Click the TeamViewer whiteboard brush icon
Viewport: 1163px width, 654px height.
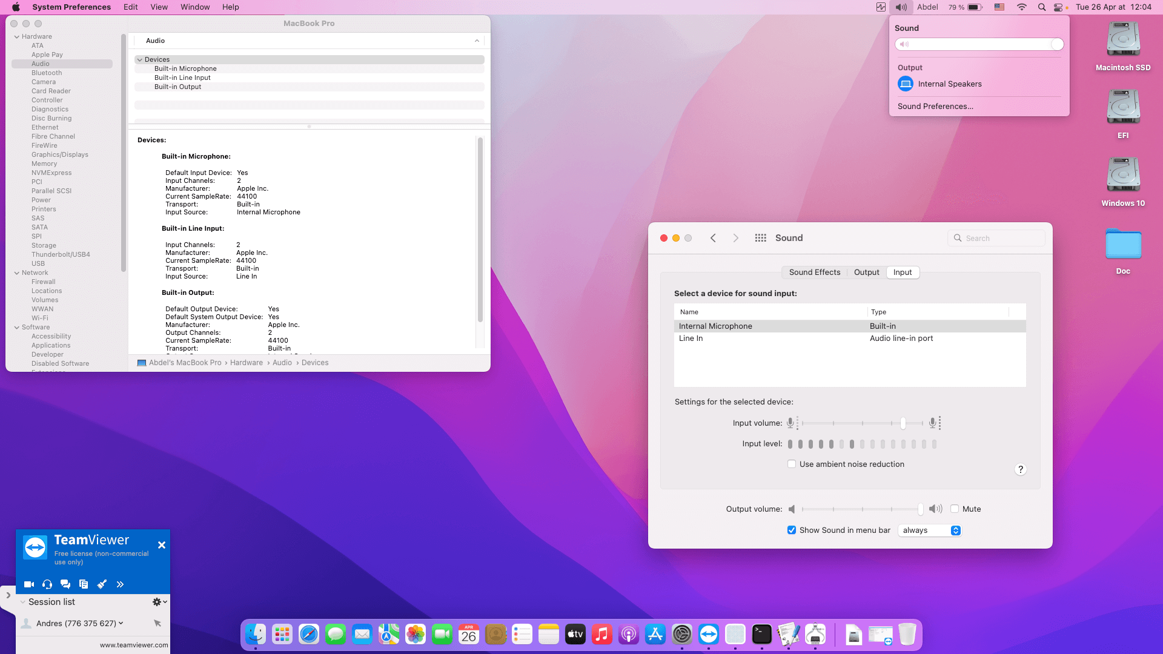click(x=102, y=584)
